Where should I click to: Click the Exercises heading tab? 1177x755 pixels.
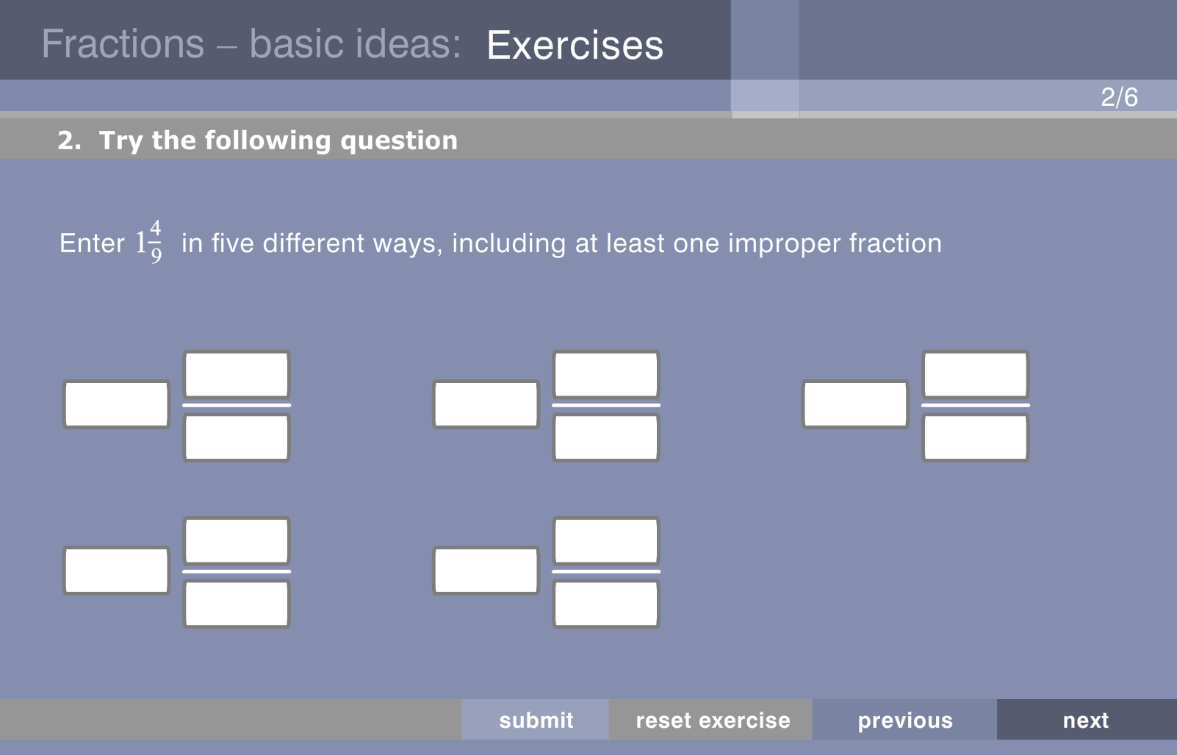(x=575, y=45)
